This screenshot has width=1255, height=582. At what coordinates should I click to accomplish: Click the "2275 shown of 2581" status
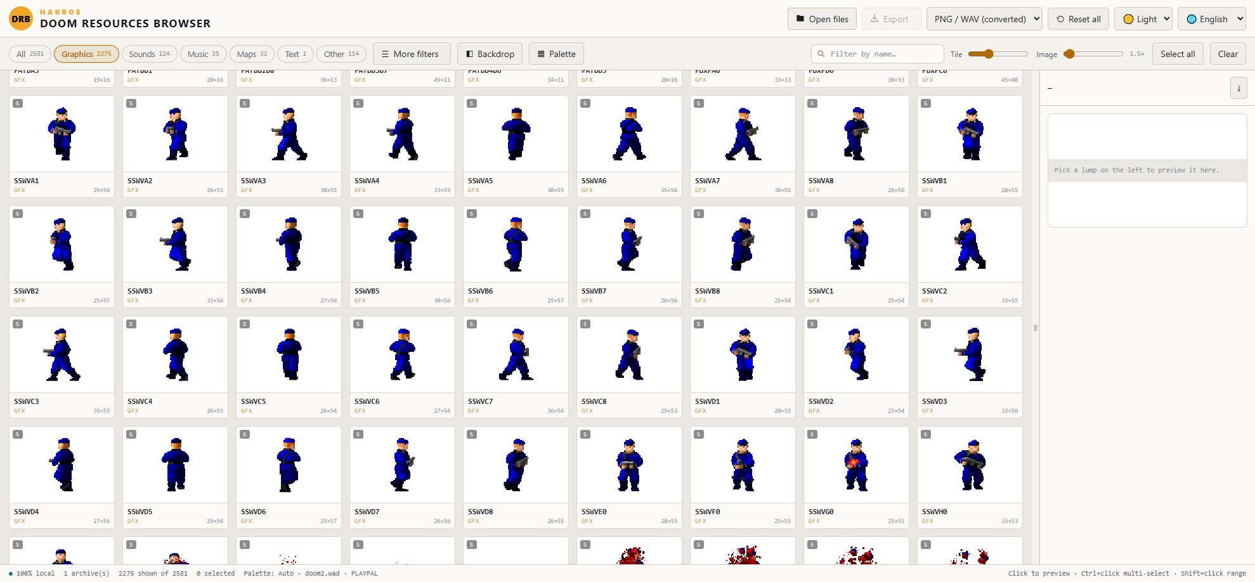(x=153, y=573)
